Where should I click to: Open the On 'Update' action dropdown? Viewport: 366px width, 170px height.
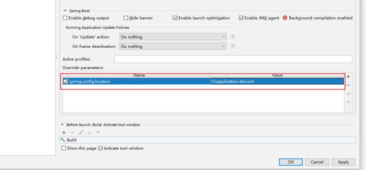point(173,37)
